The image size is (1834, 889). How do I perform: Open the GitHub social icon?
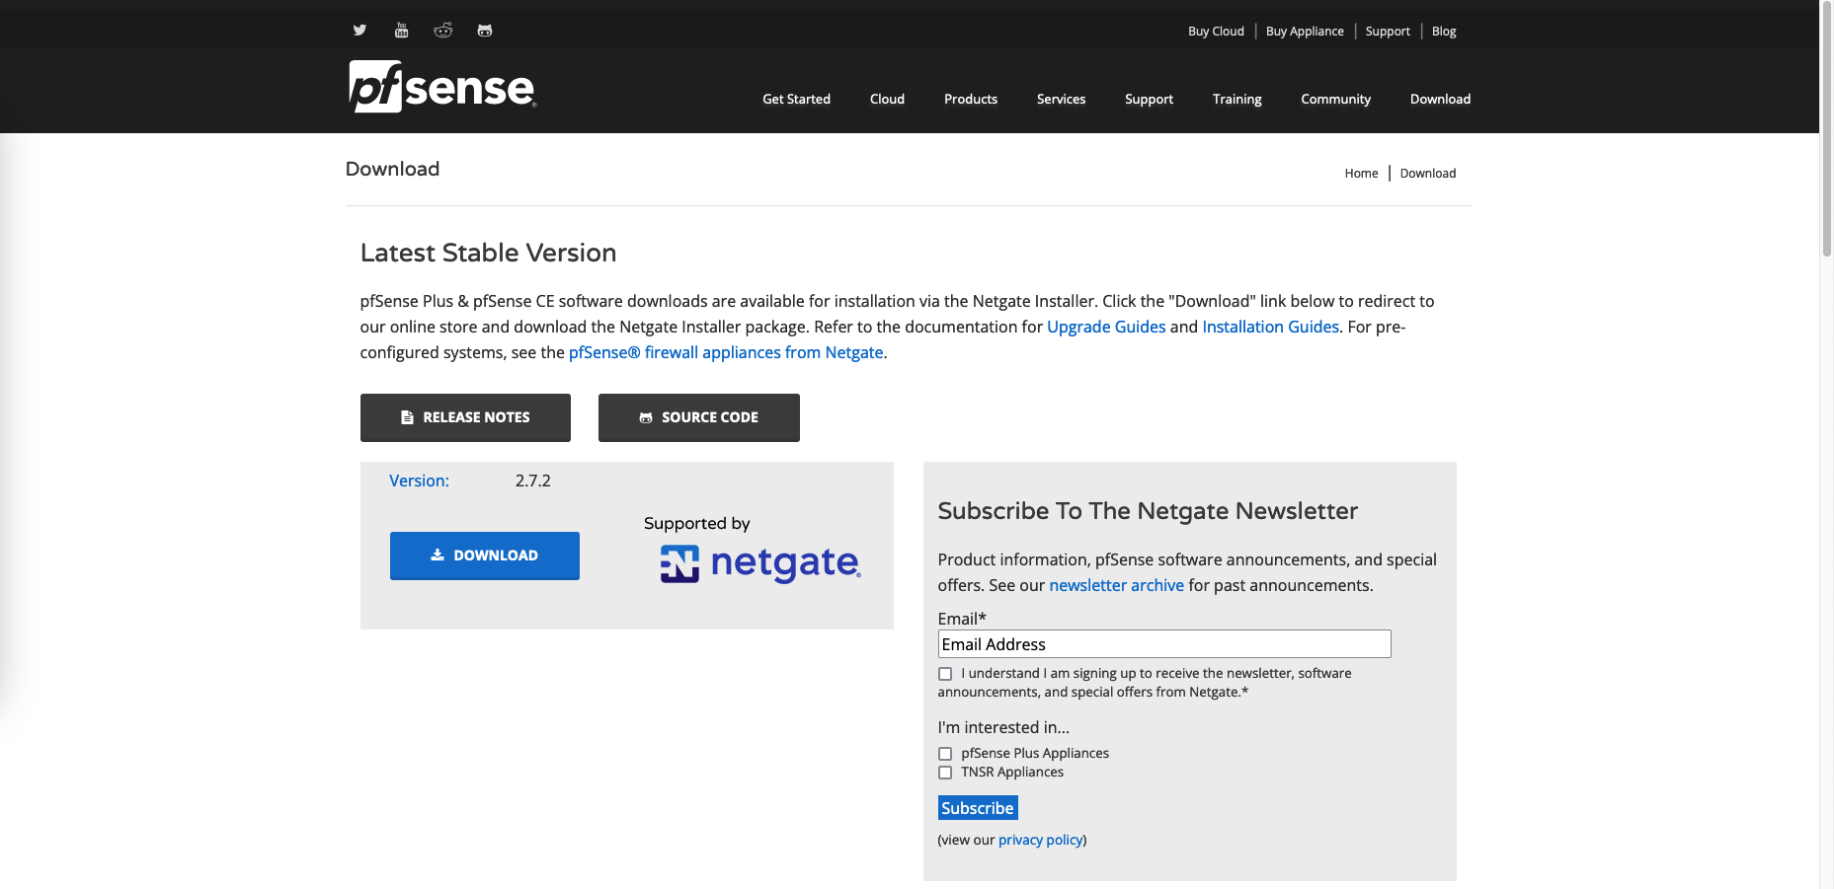[x=484, y=31]
